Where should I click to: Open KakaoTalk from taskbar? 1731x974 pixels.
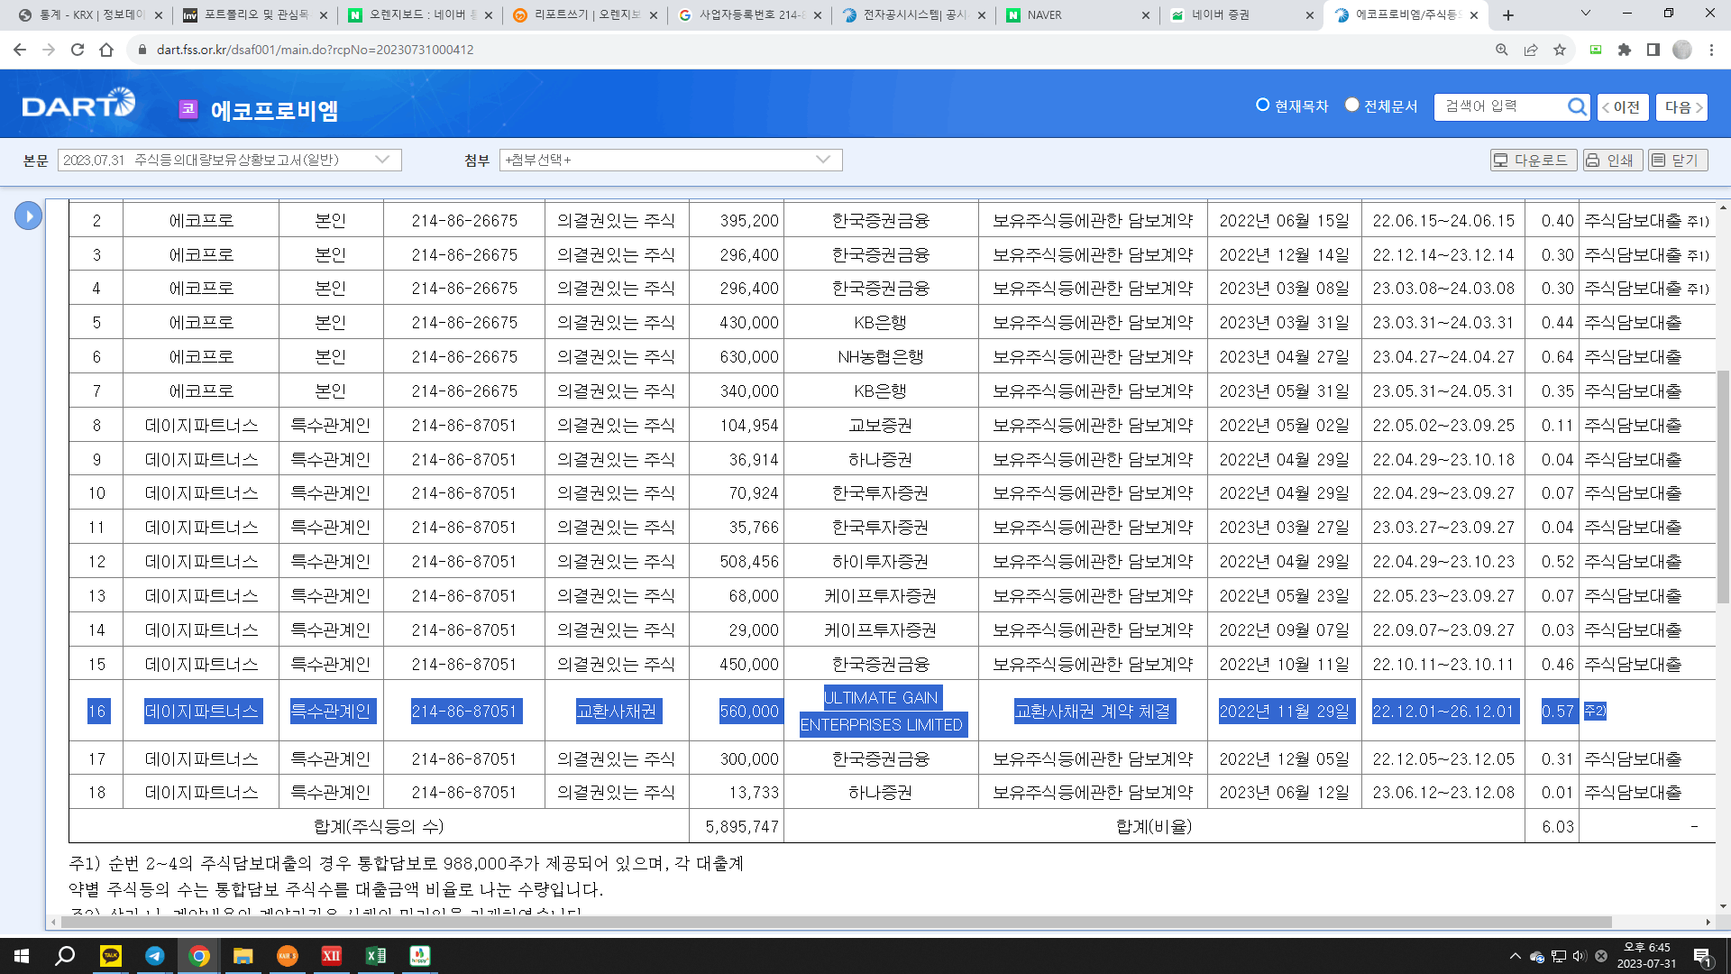[111, 956]
